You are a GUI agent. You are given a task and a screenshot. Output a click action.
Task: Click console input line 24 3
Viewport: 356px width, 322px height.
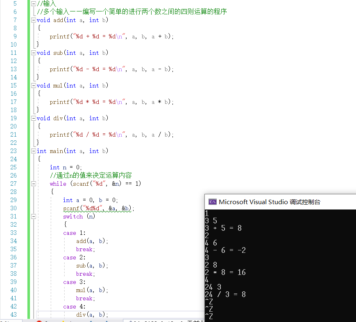tap(213, 287)
